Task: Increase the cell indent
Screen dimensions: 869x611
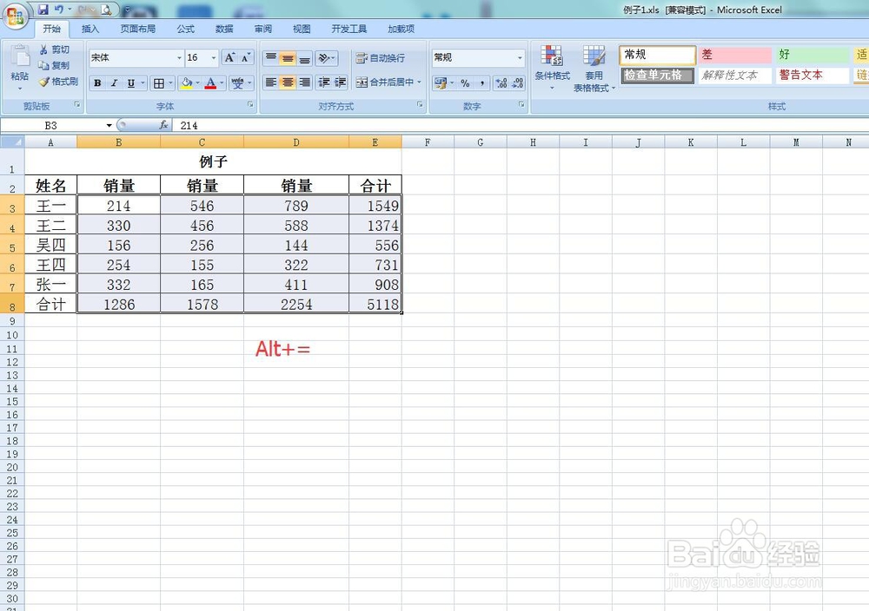Action: click(x=341, y=82)
